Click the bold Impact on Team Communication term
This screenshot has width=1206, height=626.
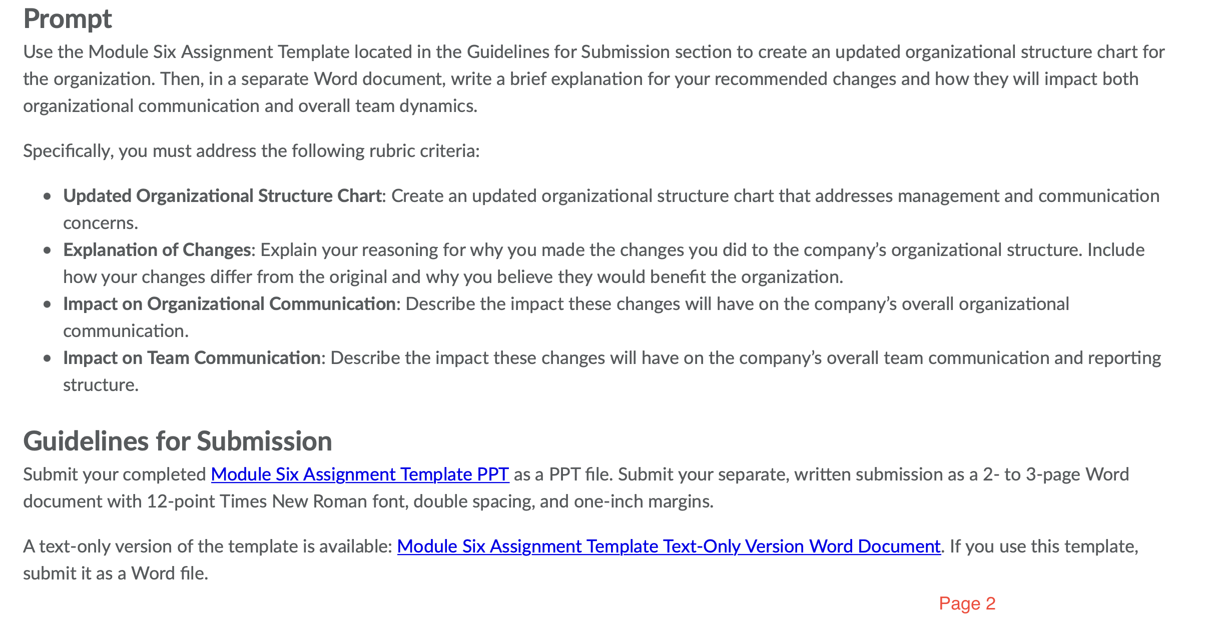click(192, 358)
